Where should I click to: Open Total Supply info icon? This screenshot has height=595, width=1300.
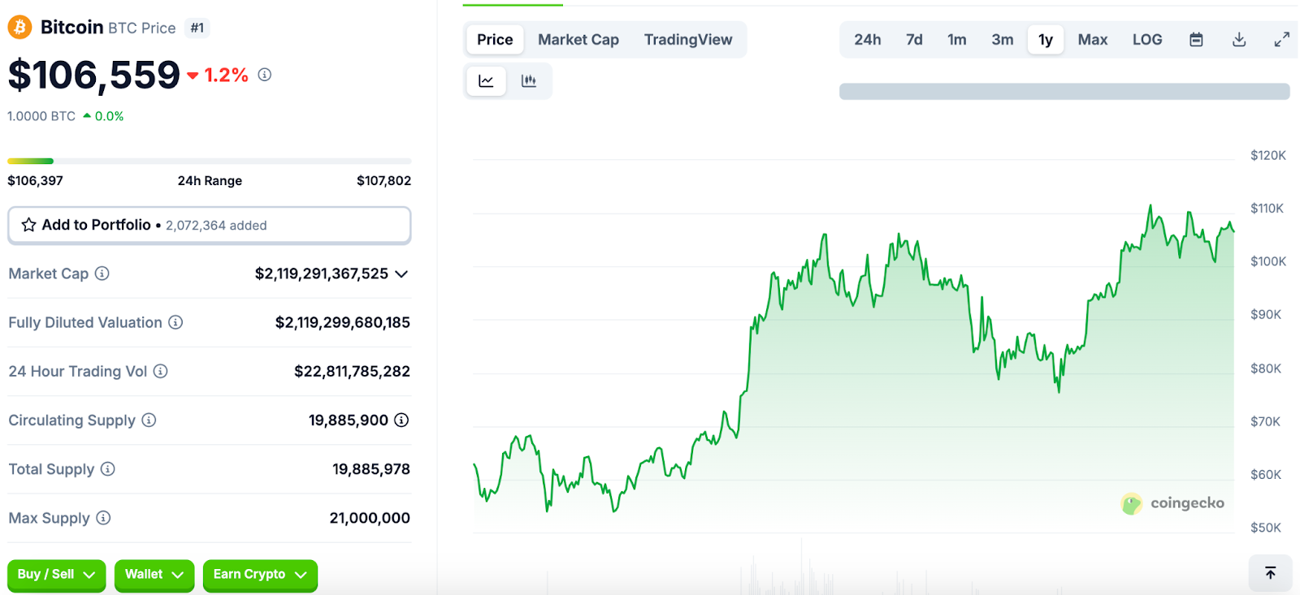tap(108, 468)
